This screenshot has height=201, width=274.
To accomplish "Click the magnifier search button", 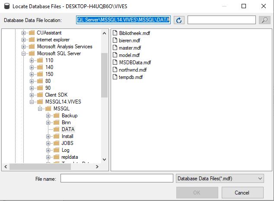I will 264,20.
